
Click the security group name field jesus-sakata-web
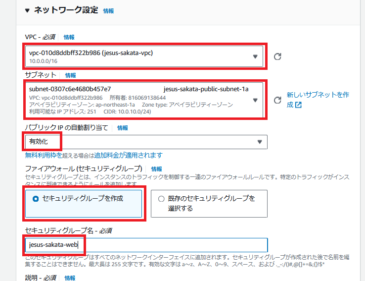(x=146, y=245)
